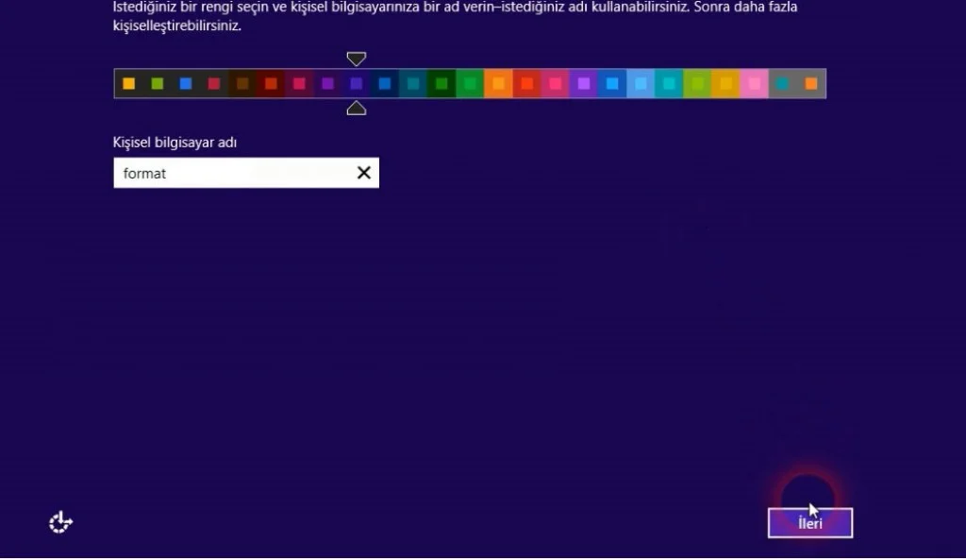The image size is (966, 559).
Task: Pick the dark teal color swatch
Action: 413,84
